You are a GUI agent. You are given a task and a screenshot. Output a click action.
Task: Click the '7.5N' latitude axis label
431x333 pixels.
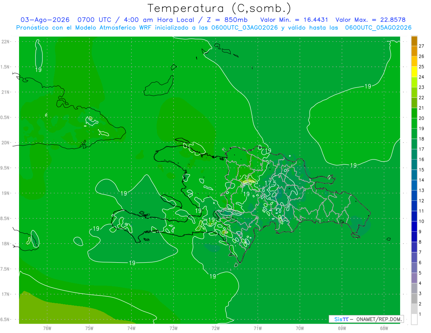point(5,269)
